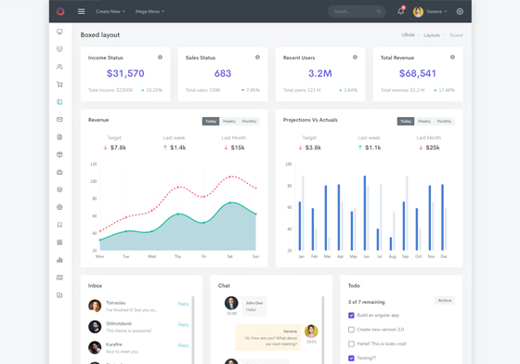Open the hamburger menu in top bar
The height and width of the screenshot is (364, 520).
tap(82, 11)
